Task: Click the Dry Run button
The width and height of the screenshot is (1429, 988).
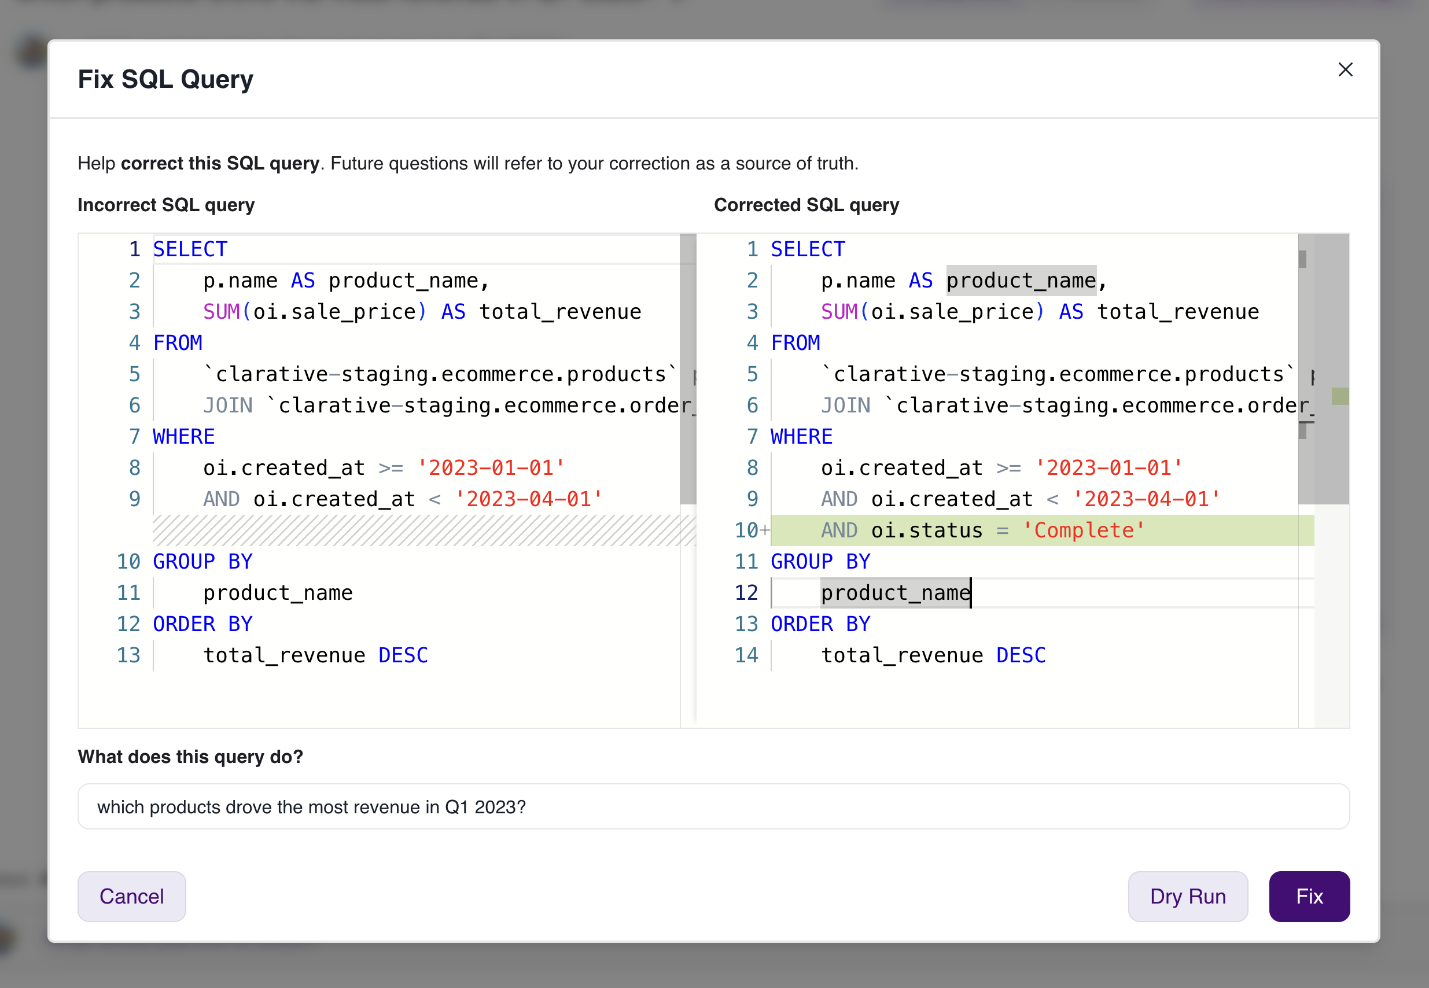Action: [1187, 896]
